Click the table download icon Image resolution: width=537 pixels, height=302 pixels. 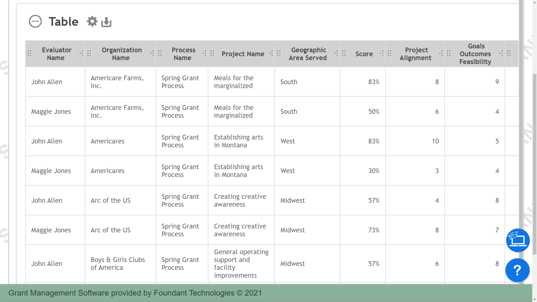pos(106,22)
